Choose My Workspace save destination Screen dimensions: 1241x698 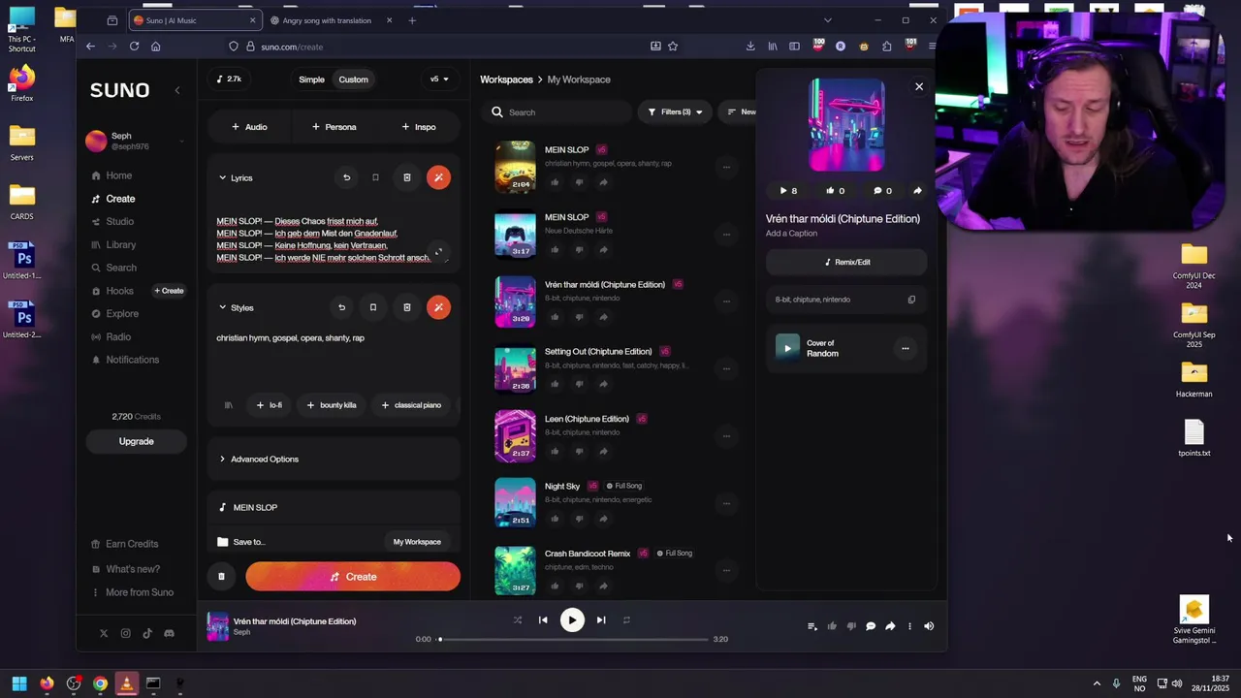coord(417,542)
